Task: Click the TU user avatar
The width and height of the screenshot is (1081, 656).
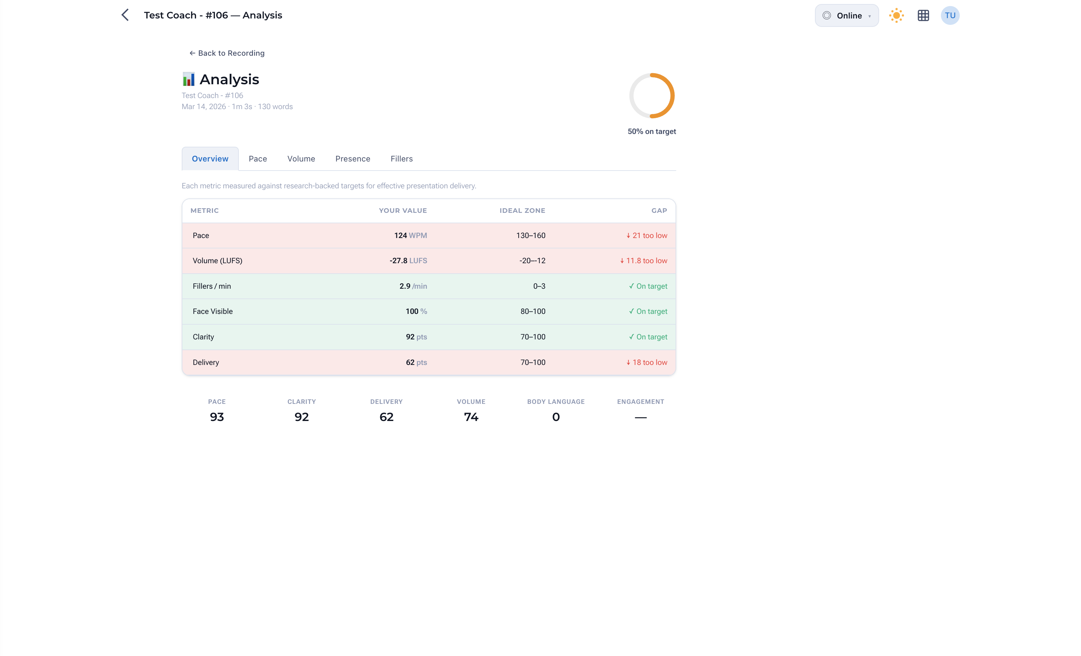Action: pos(950,15)
